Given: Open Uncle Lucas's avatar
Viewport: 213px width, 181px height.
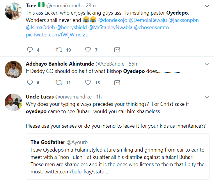Looking at the screenshot, I should (13, 102).
